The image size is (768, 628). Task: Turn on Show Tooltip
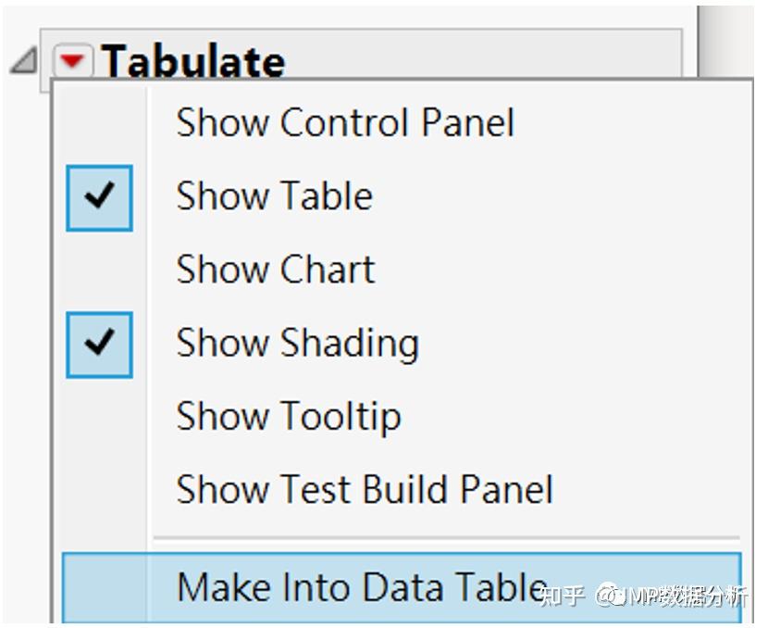click(288, 417)
